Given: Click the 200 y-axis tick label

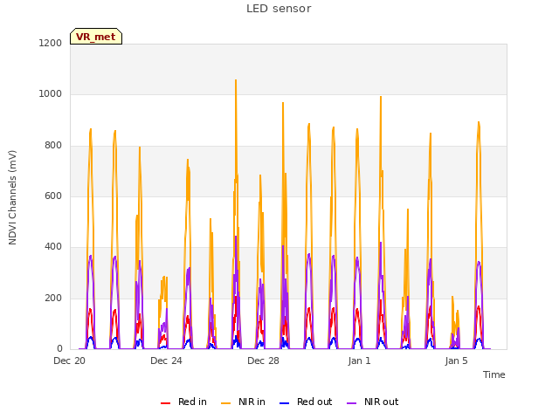Looking at the screenshot, I should click(x=53, y=299).
